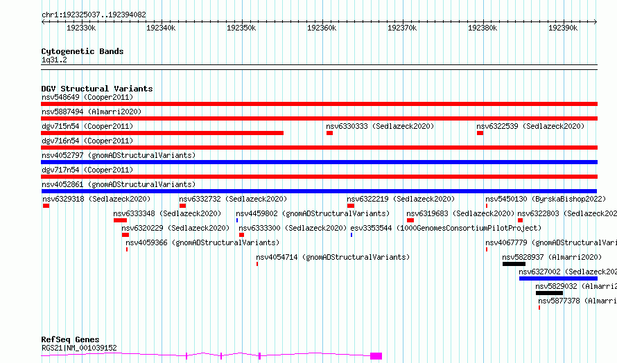This screenshot has height=363, width=617.
Task: Click the nsv6333348 (Sedlazeck2020) label
Action: [x=167, y=213]
